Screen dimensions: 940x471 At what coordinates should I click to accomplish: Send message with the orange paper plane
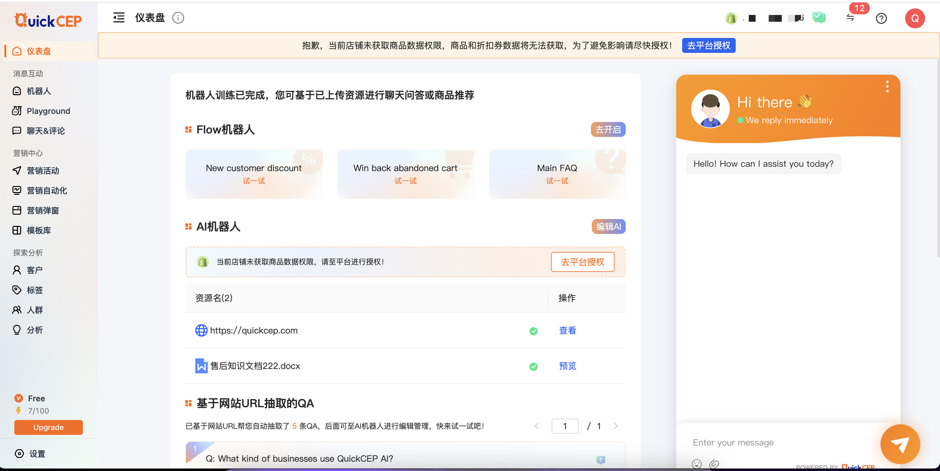point(900,444)
